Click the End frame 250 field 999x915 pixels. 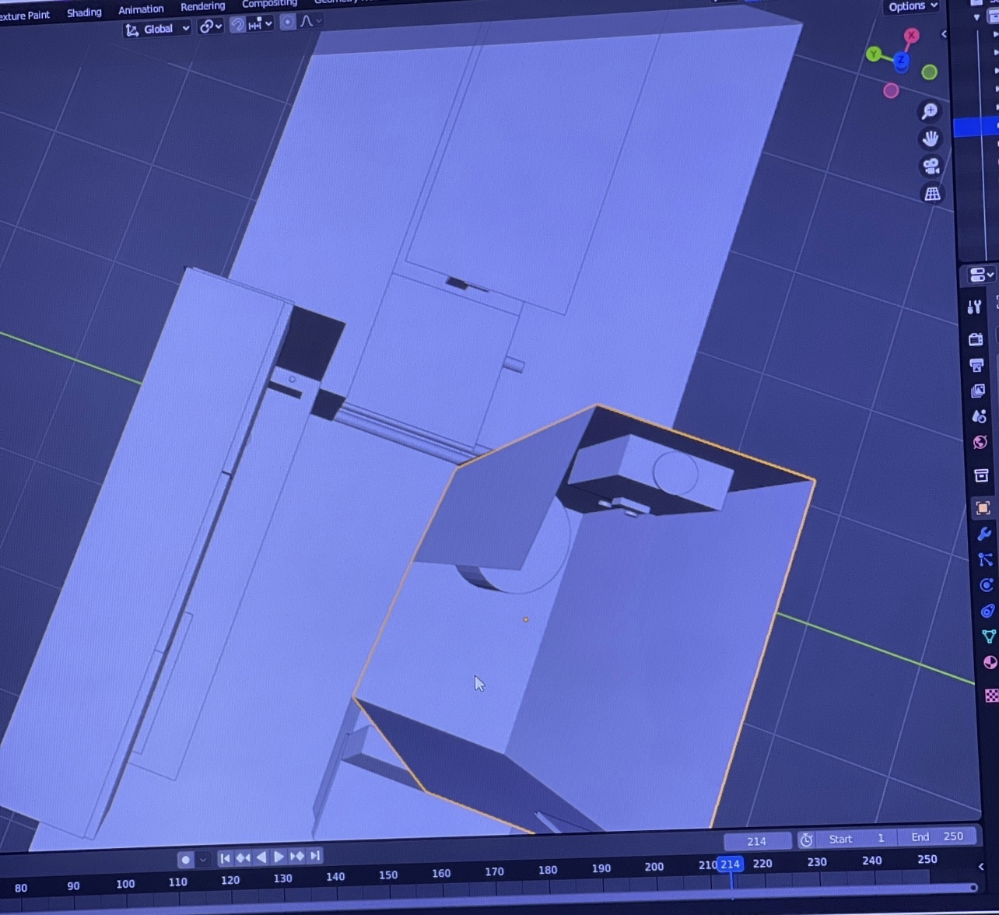(x=938, y=836)
